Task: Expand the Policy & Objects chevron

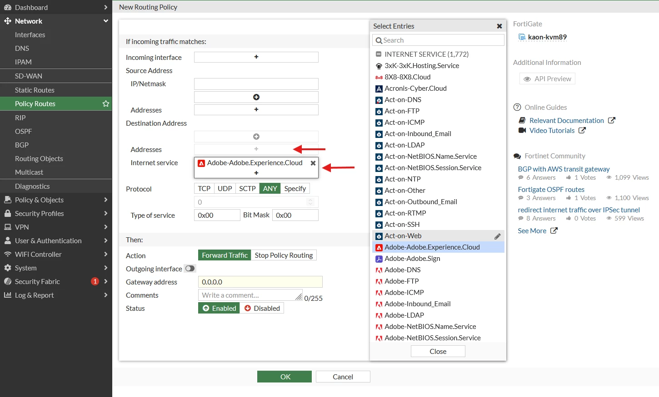Action: [x=105, y=200]
